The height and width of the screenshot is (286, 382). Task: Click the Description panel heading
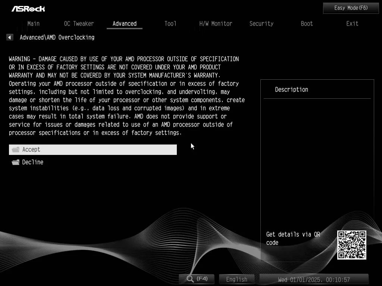pos(292,89)
